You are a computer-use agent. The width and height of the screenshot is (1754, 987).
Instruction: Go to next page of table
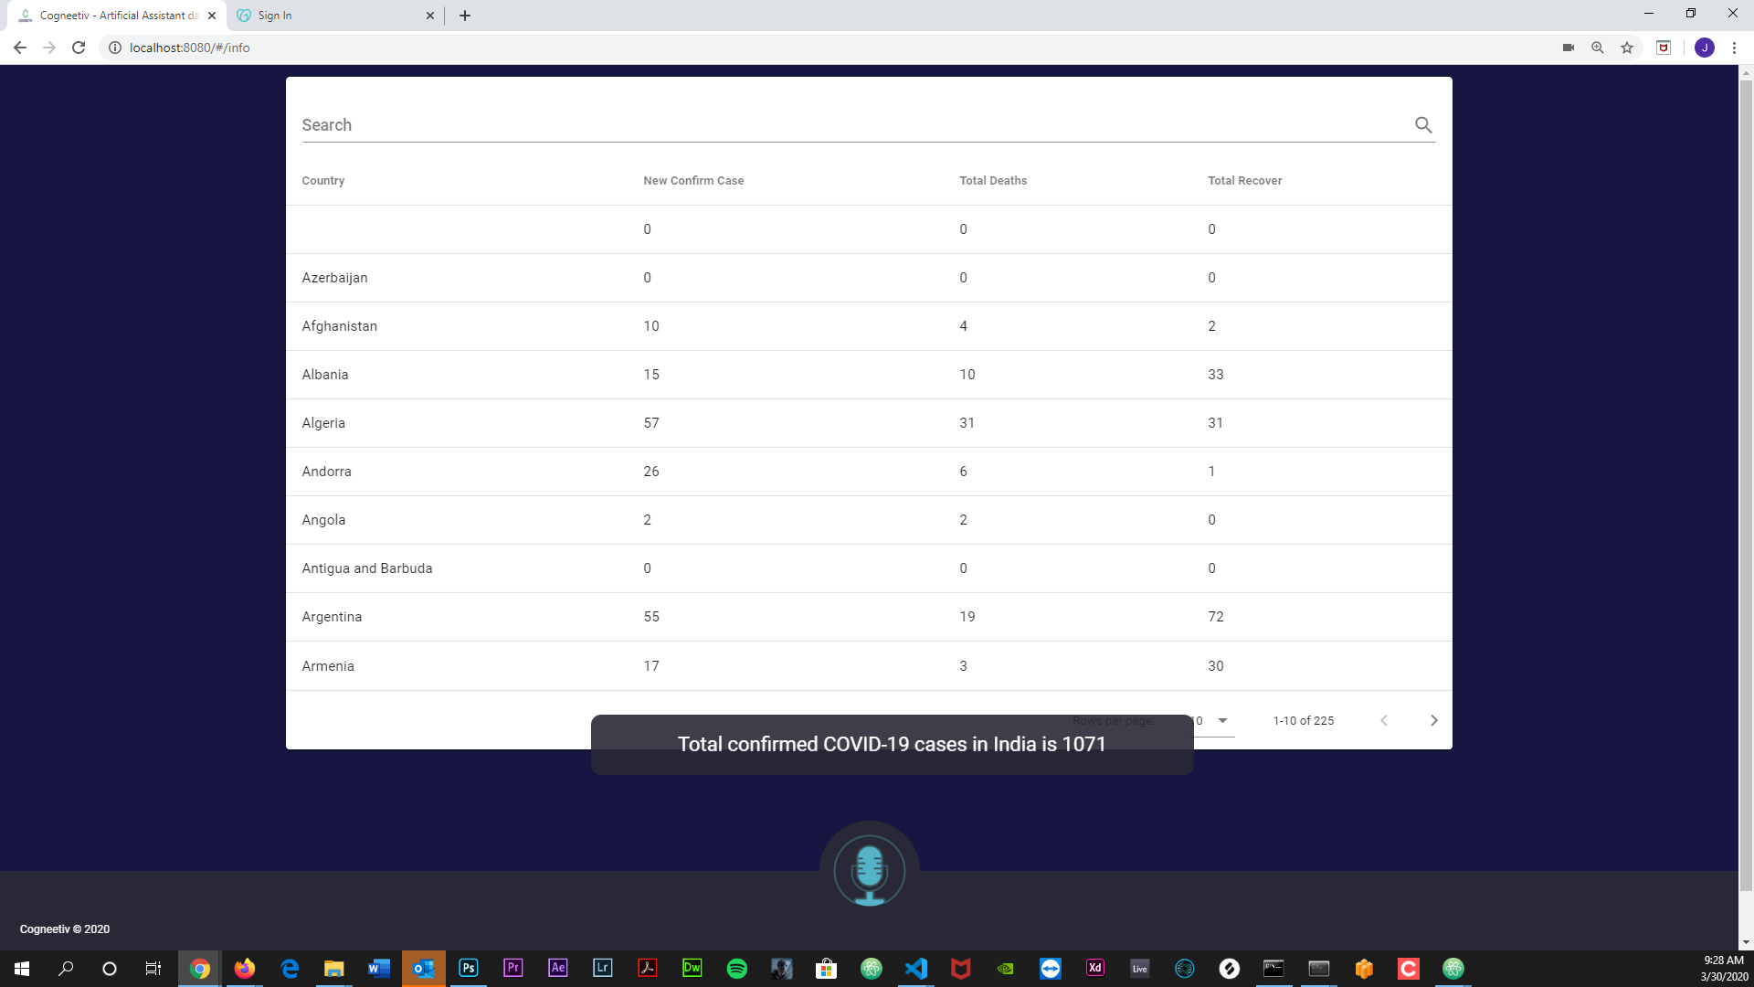[1433, 720]
